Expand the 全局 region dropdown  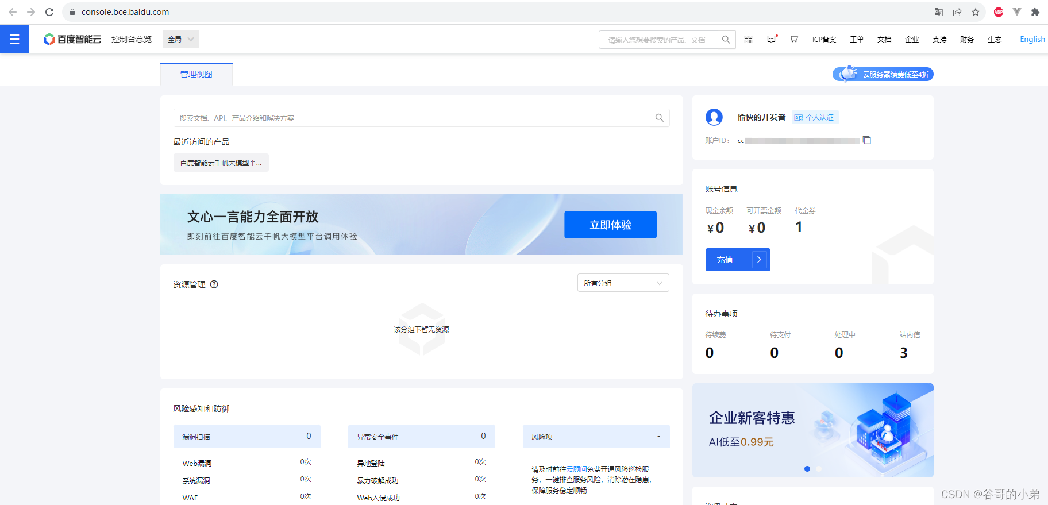(181, 39)
